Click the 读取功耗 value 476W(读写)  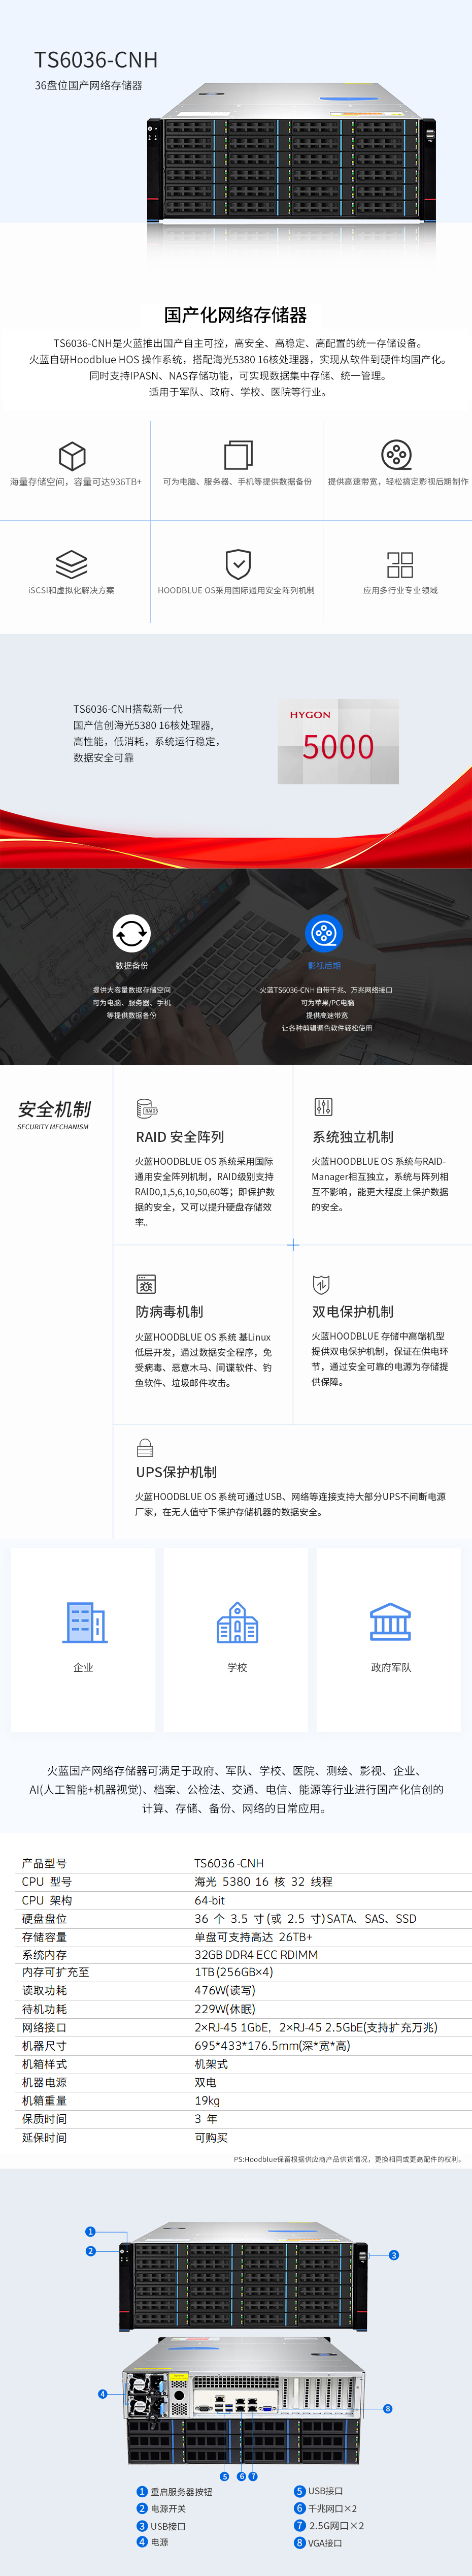(x=224, y=1991)
